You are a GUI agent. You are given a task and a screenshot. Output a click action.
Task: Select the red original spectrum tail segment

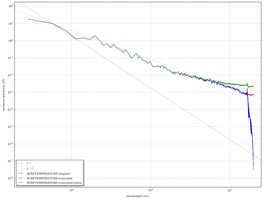point(251,95)
